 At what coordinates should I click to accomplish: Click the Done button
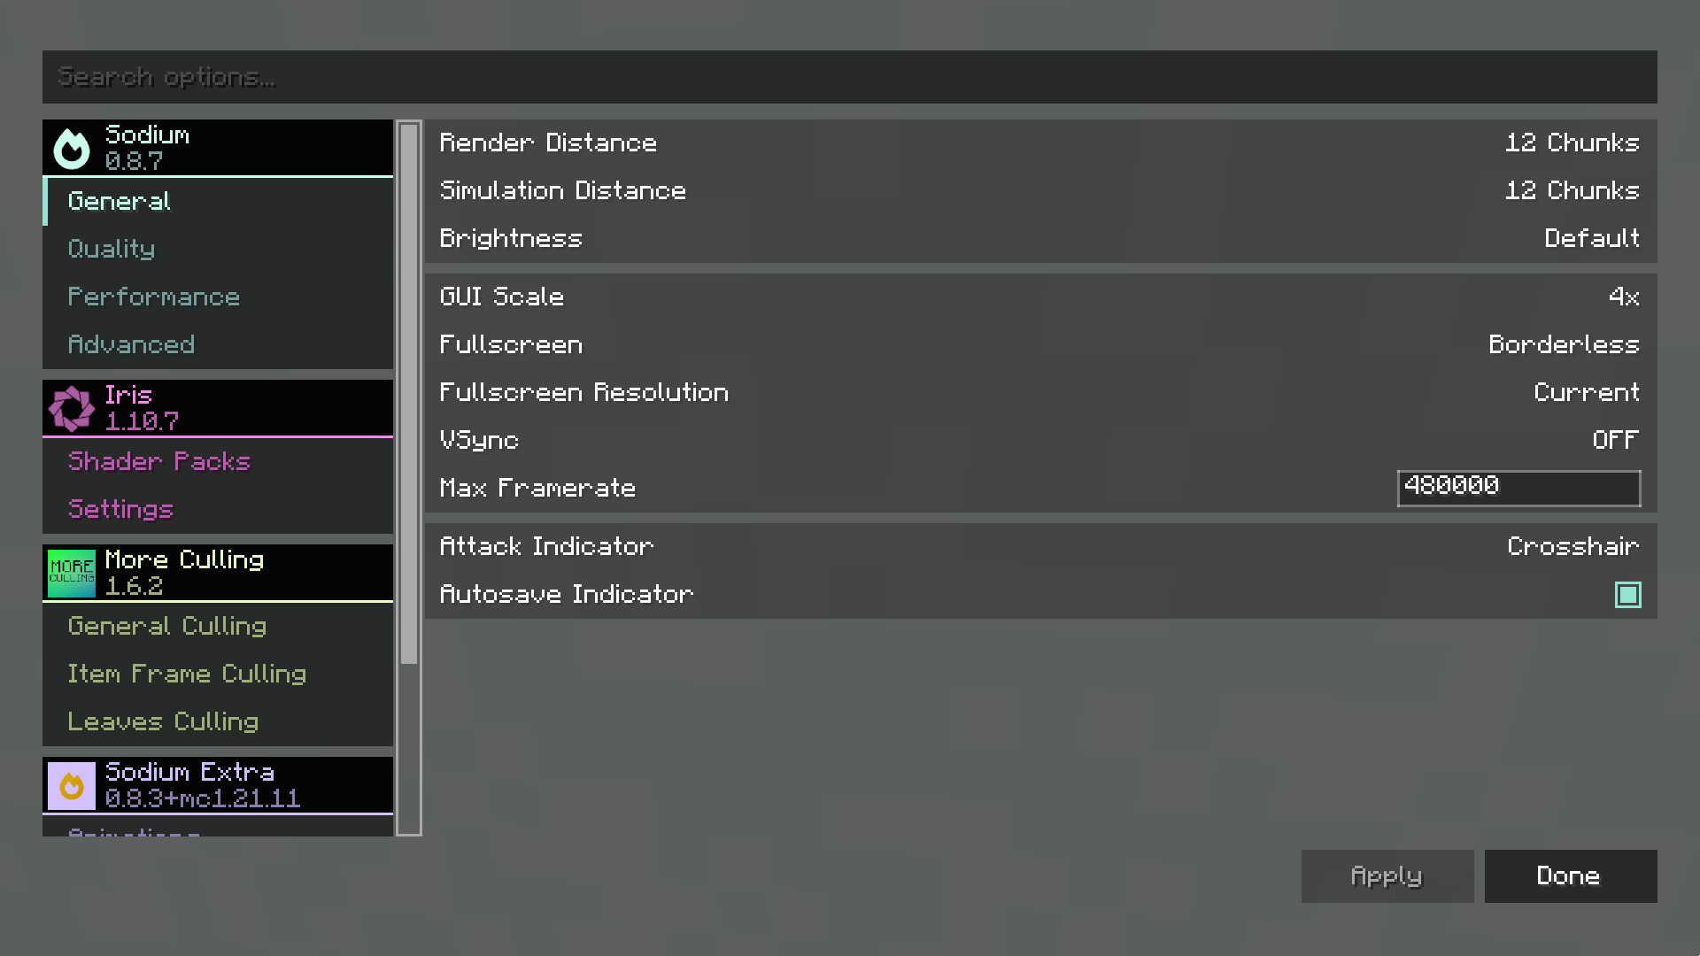pos(1571,876)
